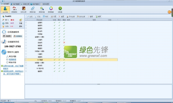Click the 发布 column header
The width and height of the screenshot is (173, 103).
click(x=55, y=20)
